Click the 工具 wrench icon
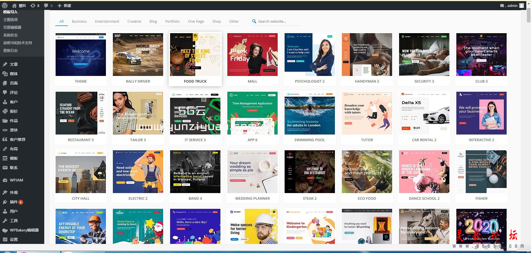Screen dimensions: 531x253 point(5,221)
